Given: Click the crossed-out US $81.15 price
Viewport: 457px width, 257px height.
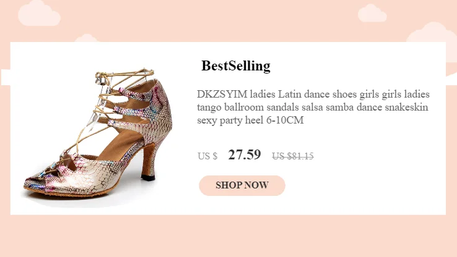Looking at the screenshot, I should click(x=293, y=156).
